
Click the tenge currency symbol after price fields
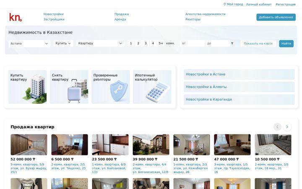point(232,43)
